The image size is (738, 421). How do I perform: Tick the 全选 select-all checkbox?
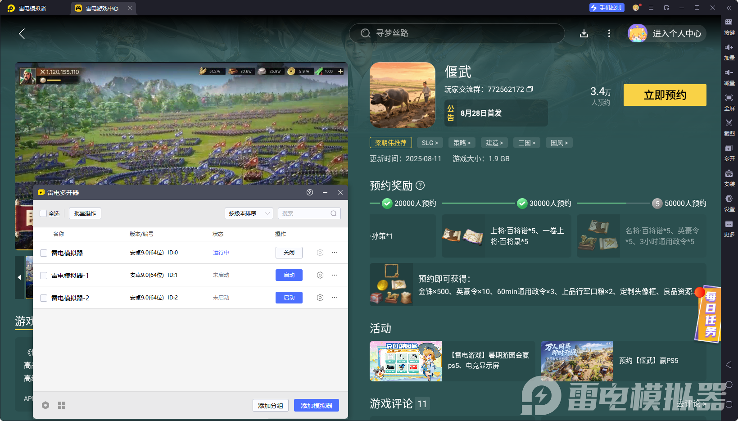click(x=43, y=213)
